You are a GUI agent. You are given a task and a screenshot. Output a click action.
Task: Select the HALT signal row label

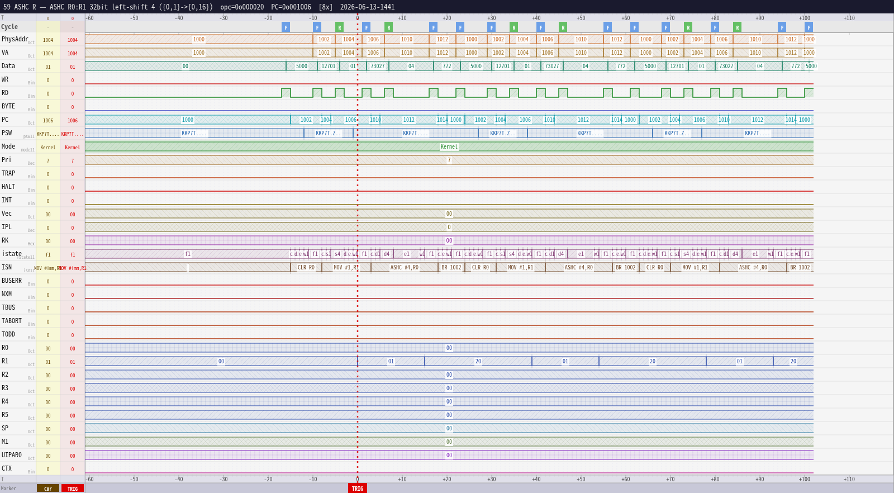(x=8, y=187)
